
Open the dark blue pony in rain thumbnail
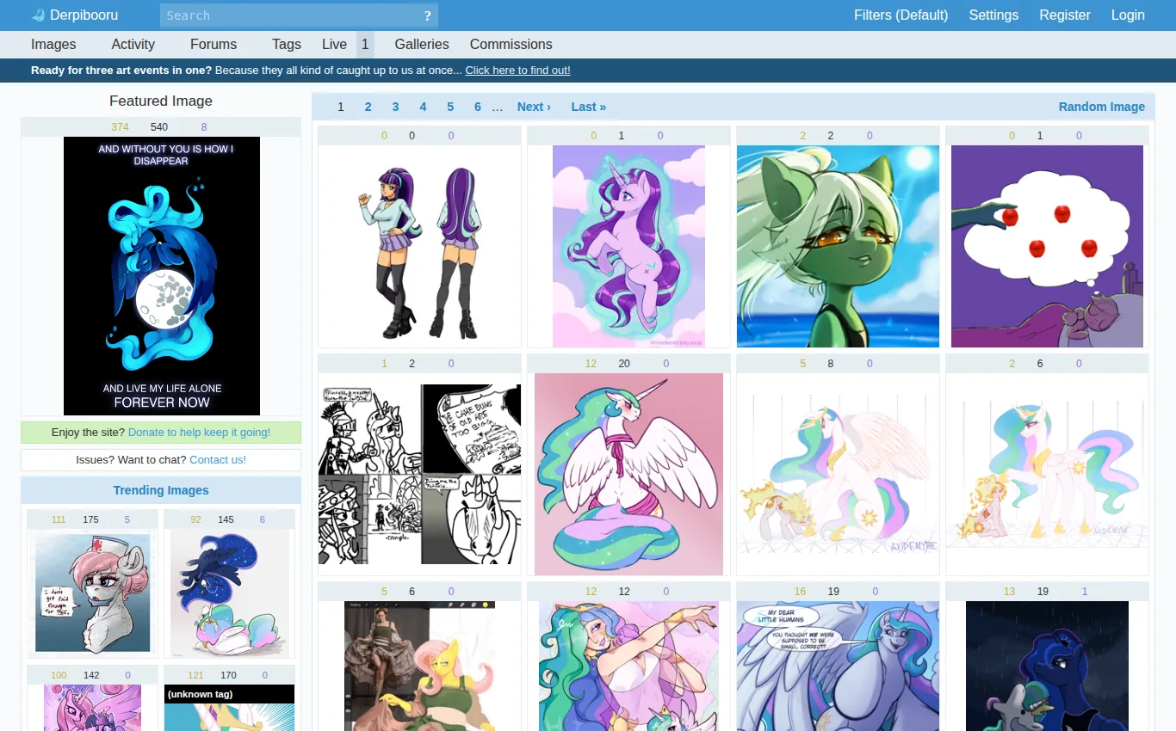[x=1047, y=666]
